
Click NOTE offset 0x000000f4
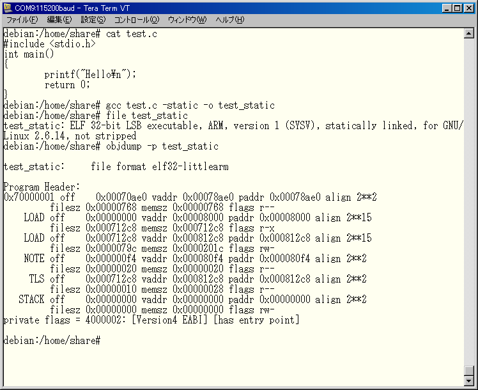(111, 258)
